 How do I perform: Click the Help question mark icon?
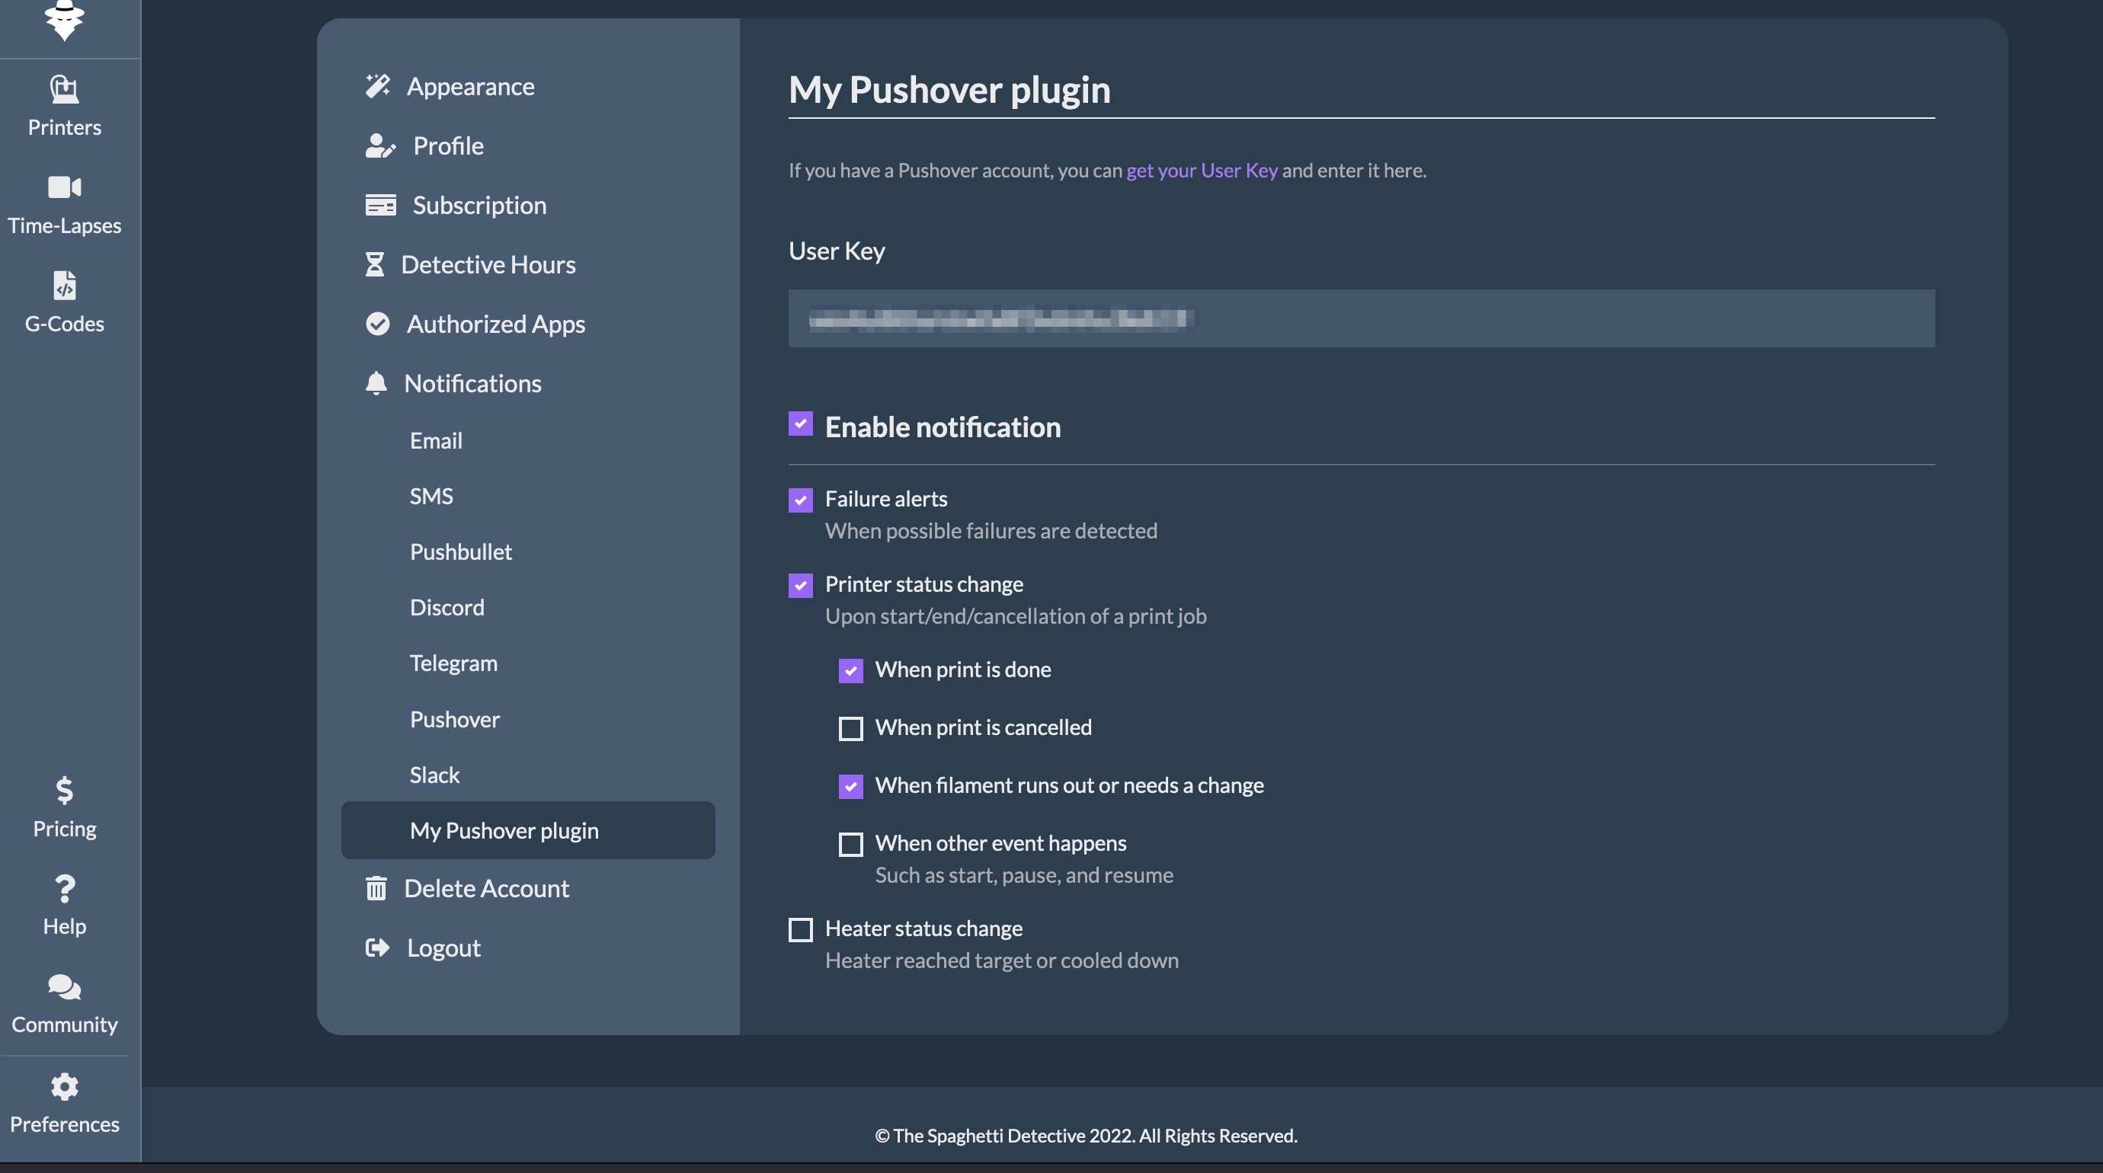65,888
